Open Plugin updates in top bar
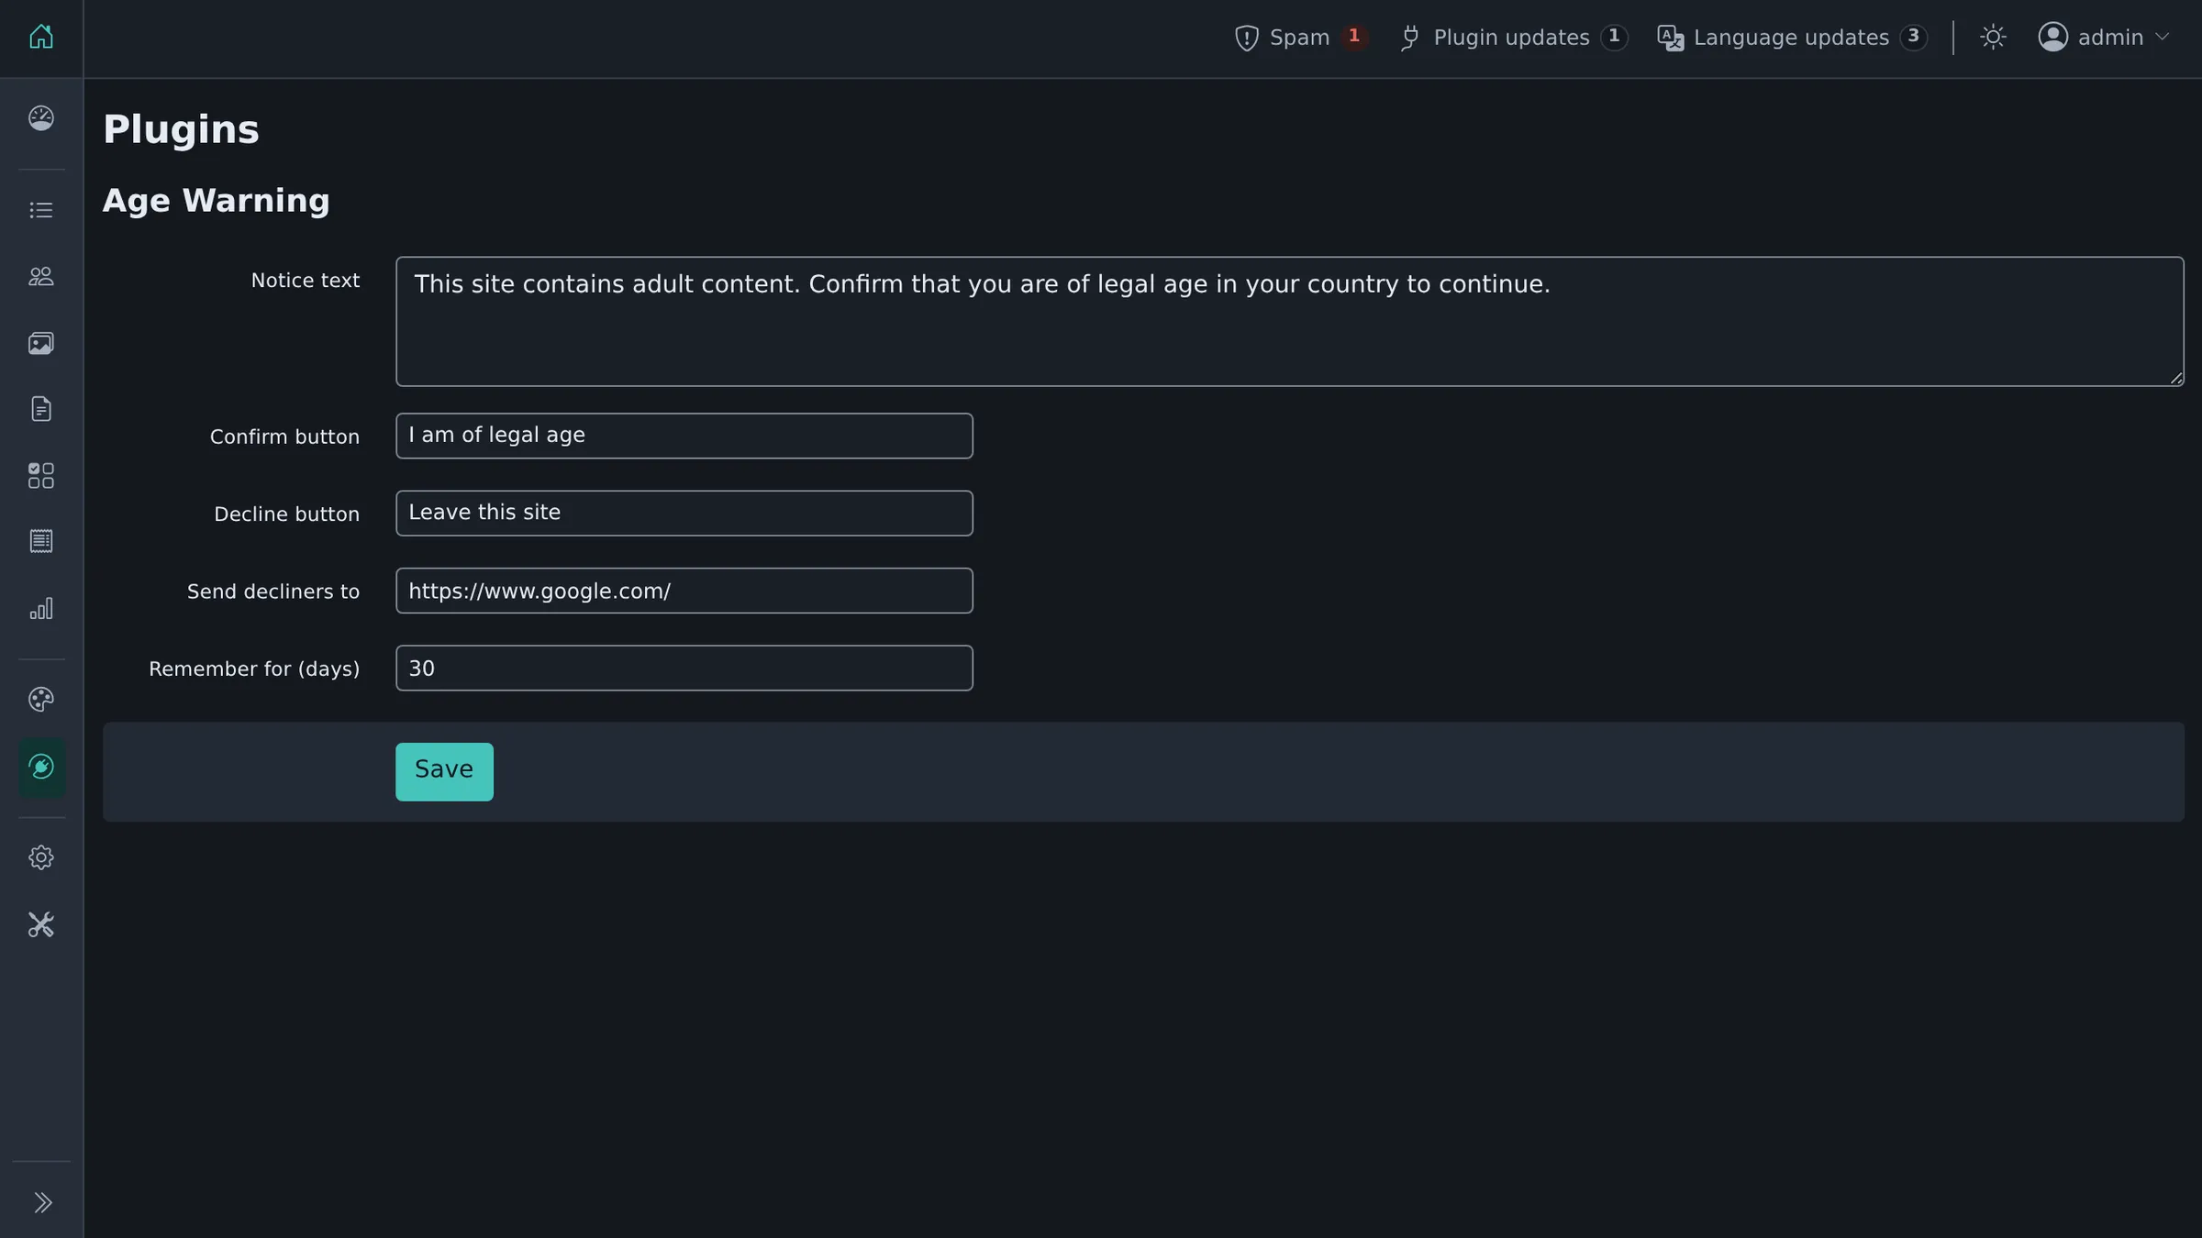The image size is (2202, 1238). tap(1514, 38)
